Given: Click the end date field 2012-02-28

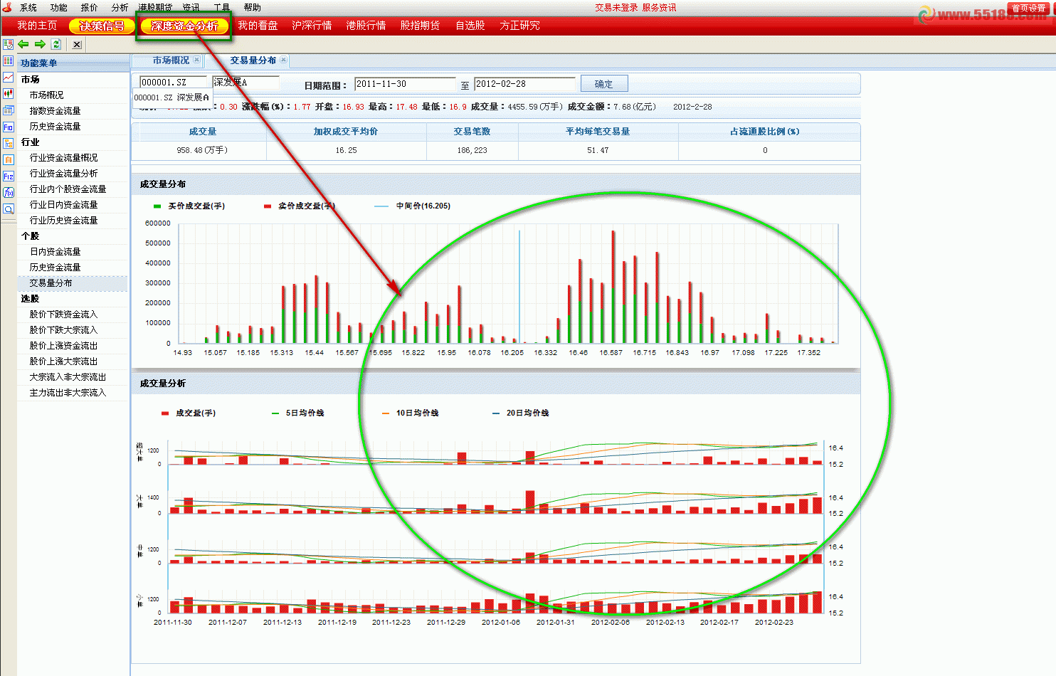Looking at the screenshot, I should pos(524,84).
